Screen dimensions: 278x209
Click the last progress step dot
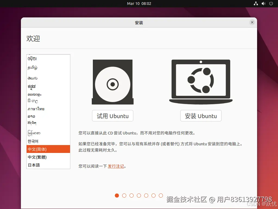[x=161, y=195]
